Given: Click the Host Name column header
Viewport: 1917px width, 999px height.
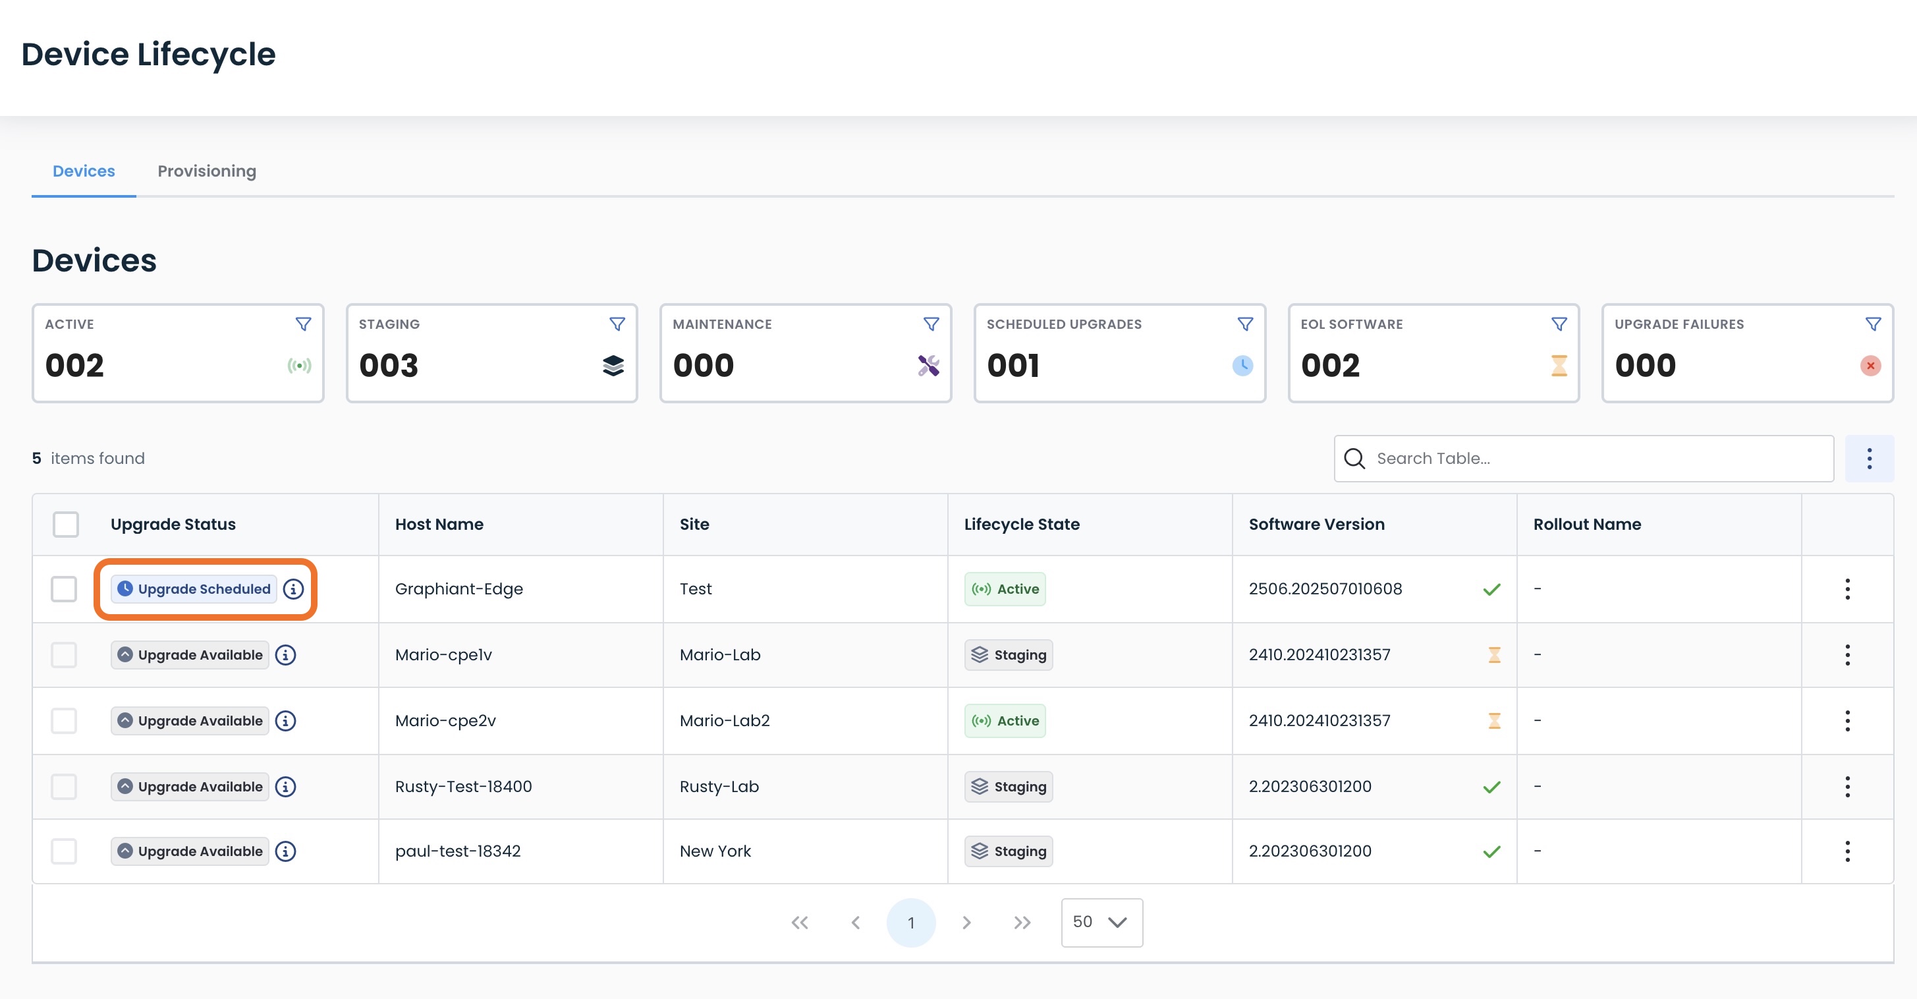Looking at the screenshot, I should click(439, 524).
